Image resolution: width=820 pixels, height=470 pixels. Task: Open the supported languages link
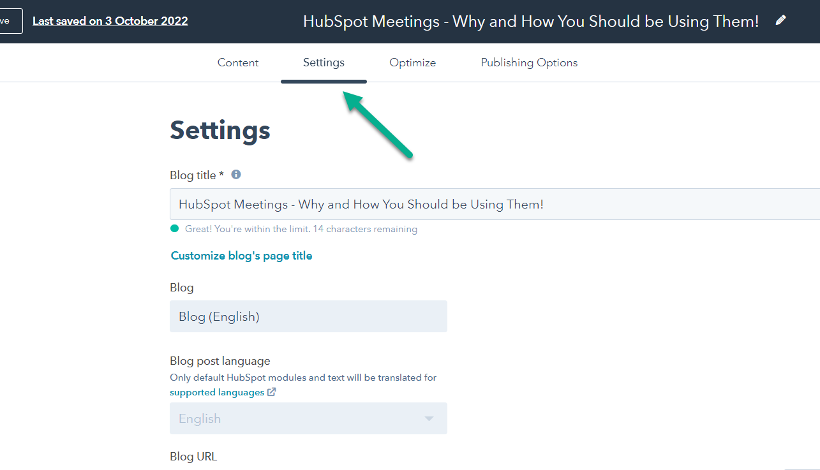point(217,392)
